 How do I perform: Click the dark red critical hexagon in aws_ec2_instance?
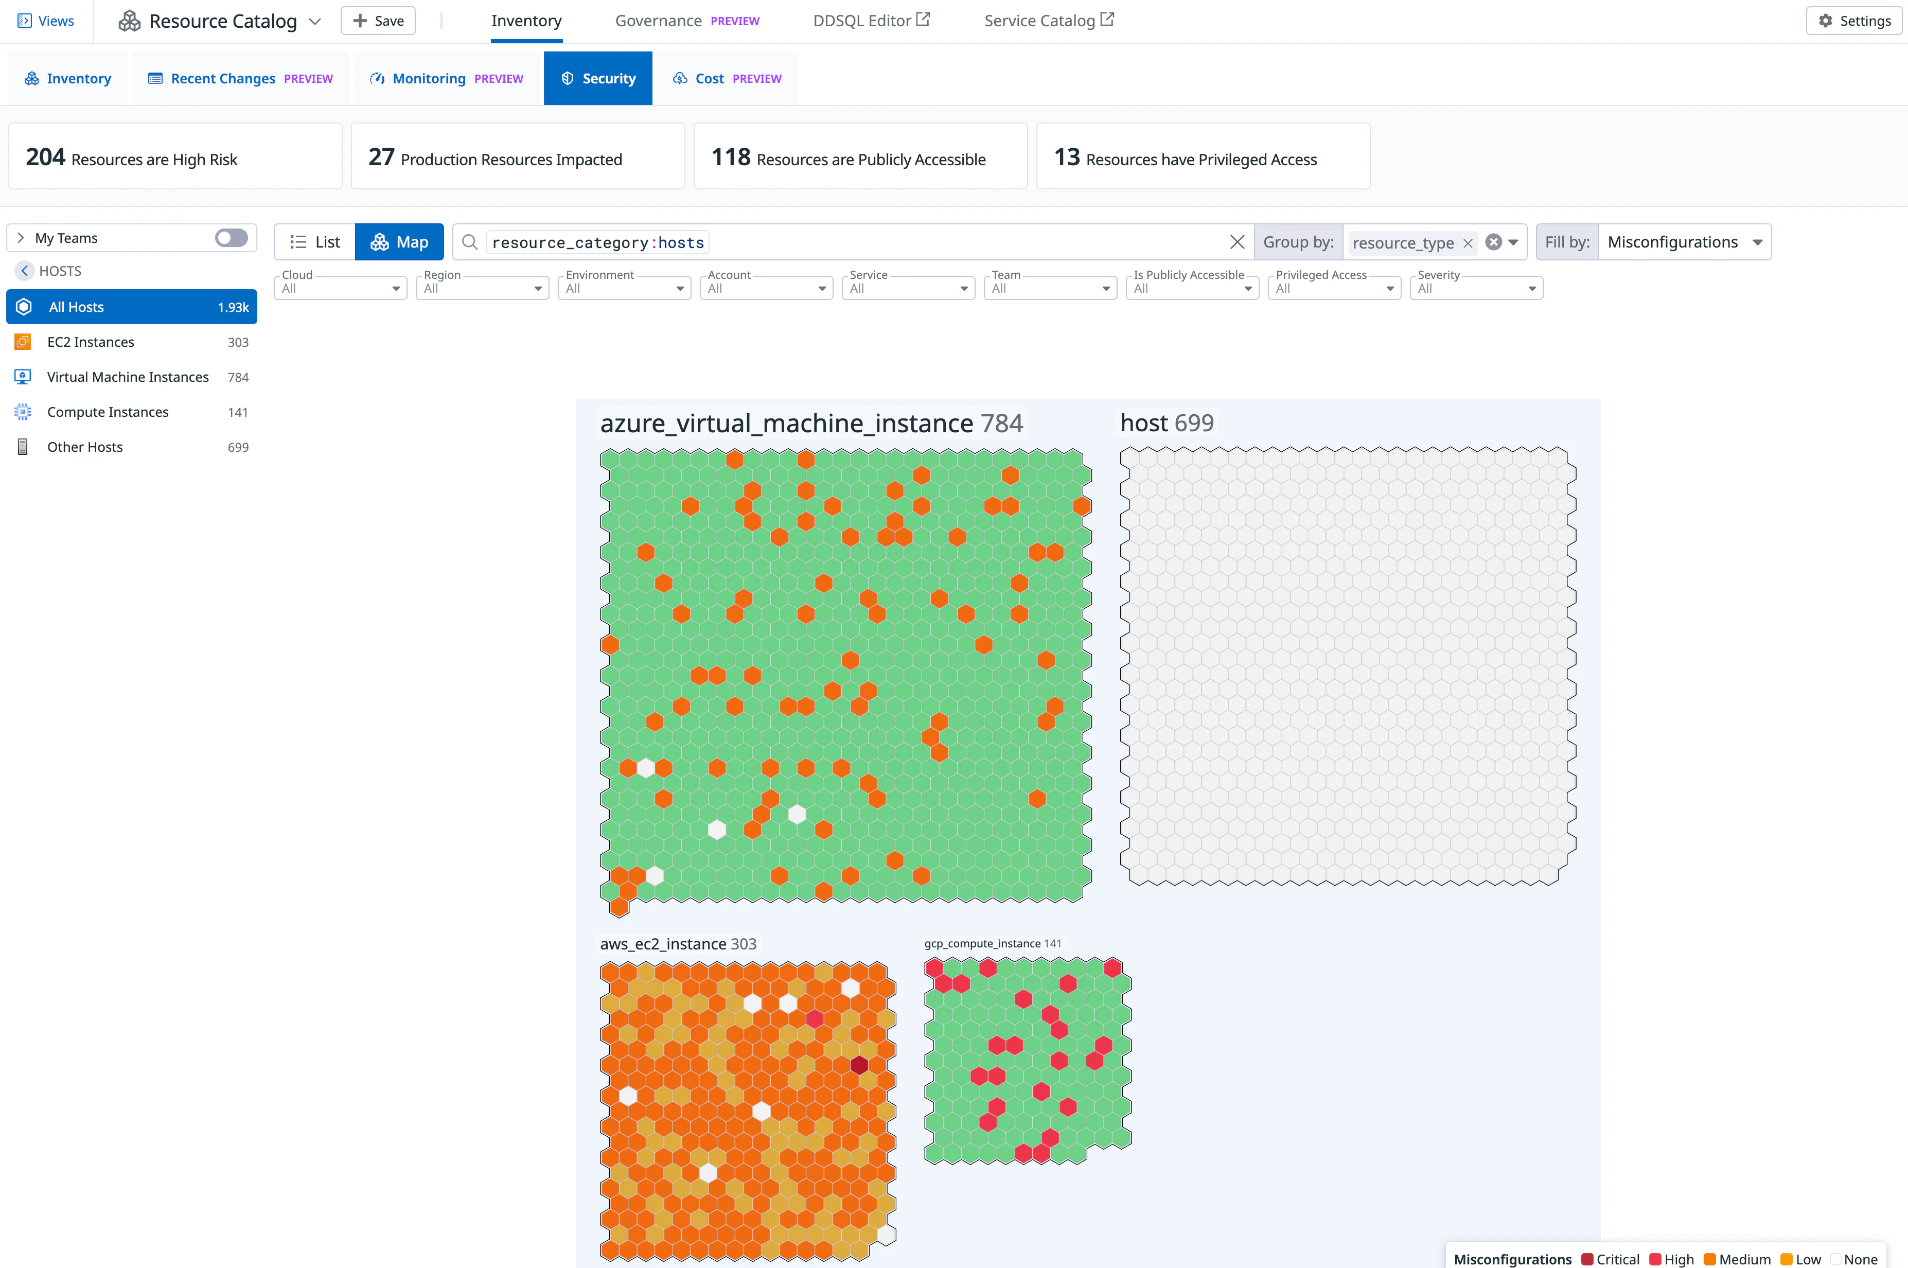(x=859, y=1065)
